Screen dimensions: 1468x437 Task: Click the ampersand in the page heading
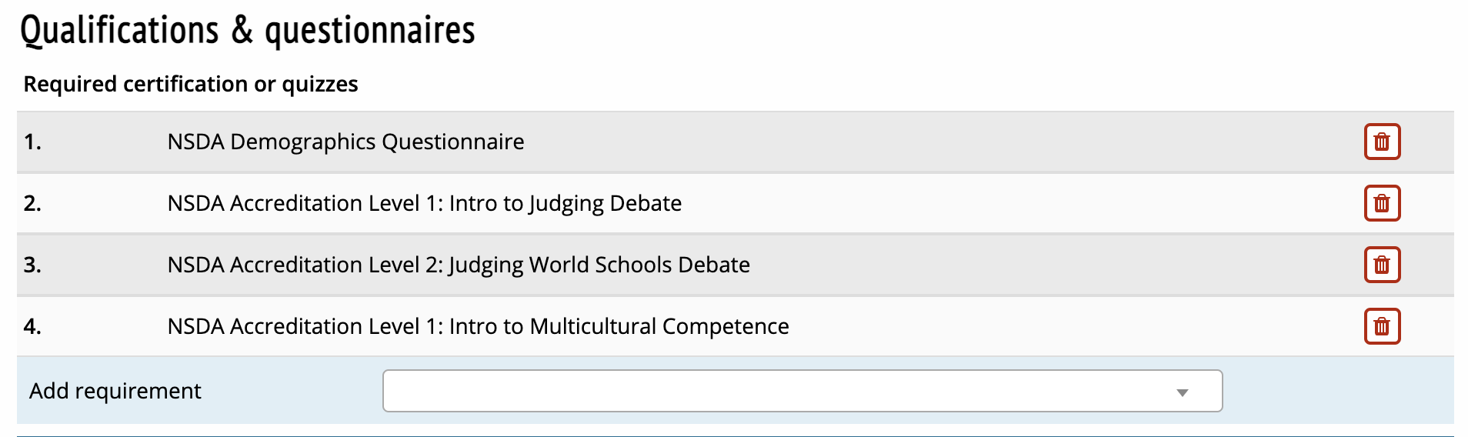pos(242,31)
